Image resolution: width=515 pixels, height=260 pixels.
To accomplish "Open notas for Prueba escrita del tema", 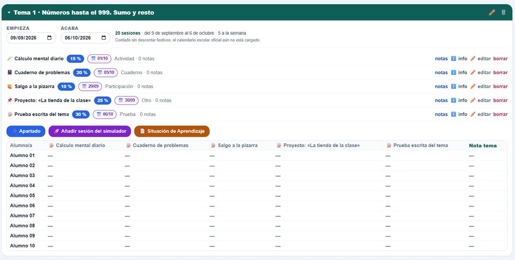I will (441, 114).
